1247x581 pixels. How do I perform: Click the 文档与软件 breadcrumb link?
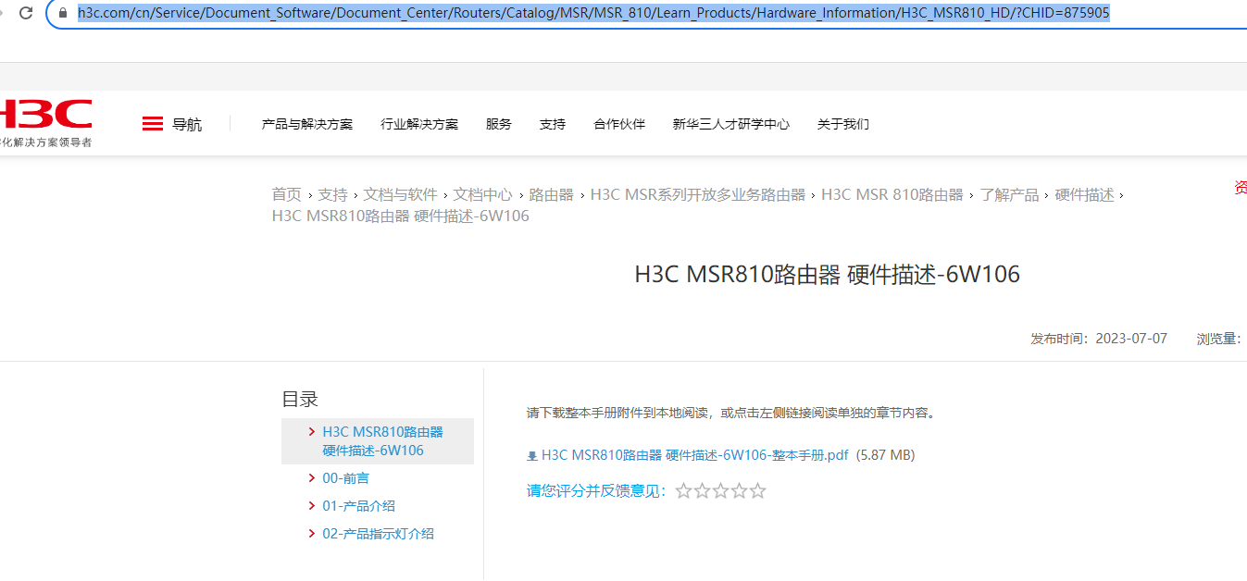400,194
